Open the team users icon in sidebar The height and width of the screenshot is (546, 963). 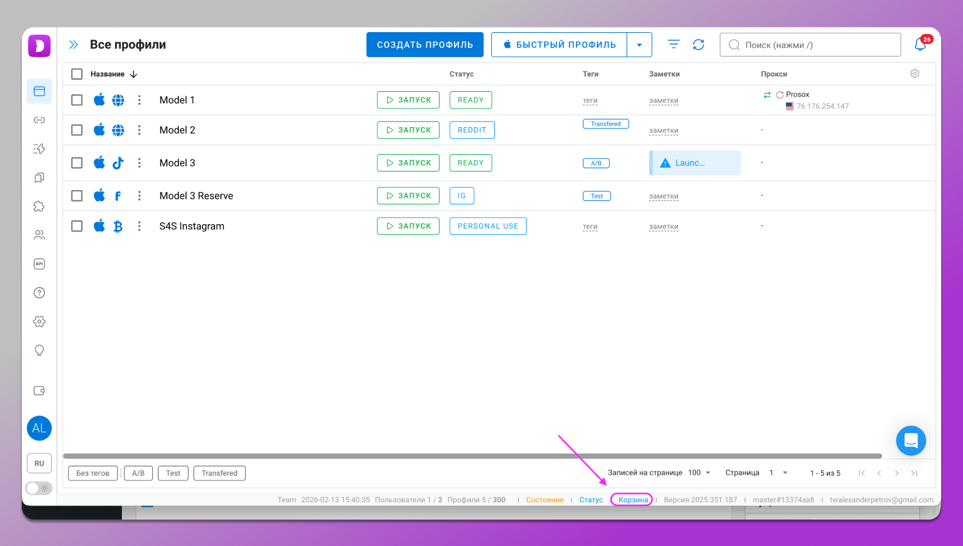click(x=39, y=235)
